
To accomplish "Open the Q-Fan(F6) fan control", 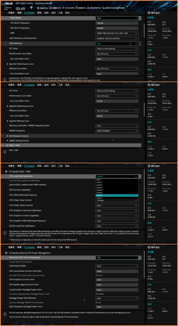I will pos(68,8).
